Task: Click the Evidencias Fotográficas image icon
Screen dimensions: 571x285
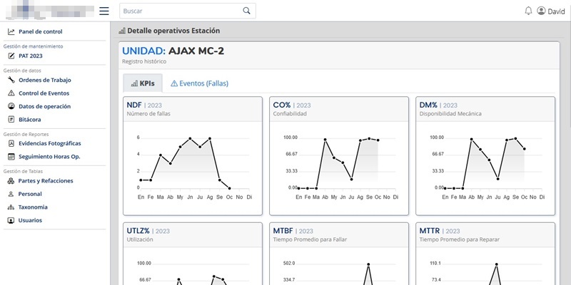Action: coord(11,142)
